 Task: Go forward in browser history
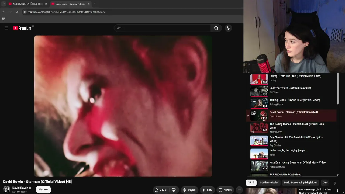[x=11, y=12]
